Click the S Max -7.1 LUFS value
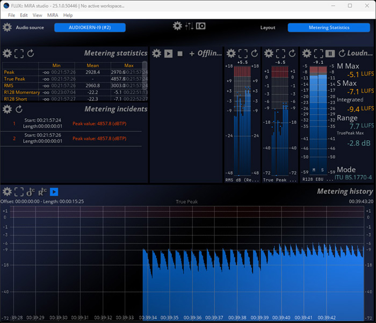Screen dimensions: 376x323 360,92
